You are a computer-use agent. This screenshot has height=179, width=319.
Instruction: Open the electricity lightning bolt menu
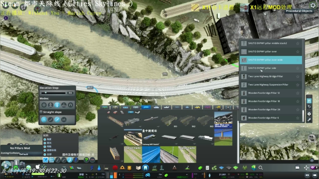pos(92,168)
